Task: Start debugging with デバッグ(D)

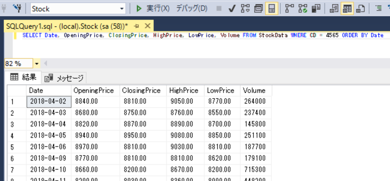Action: 191,9
